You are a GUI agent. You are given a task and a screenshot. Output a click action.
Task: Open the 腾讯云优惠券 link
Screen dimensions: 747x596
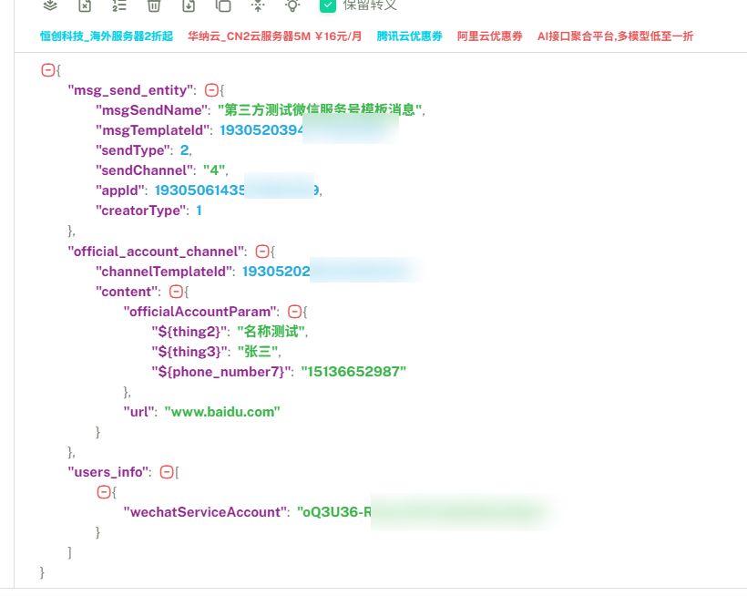point(409,36)
